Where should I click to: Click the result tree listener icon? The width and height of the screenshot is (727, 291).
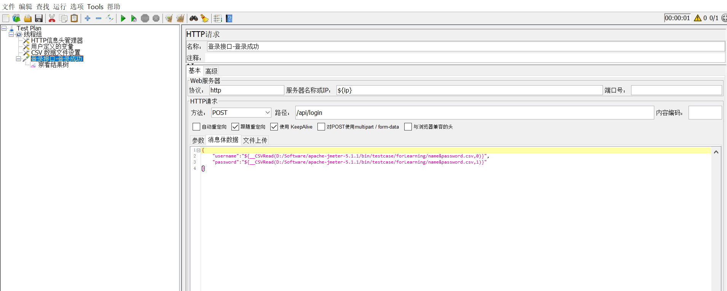click(x=33, y=65)
